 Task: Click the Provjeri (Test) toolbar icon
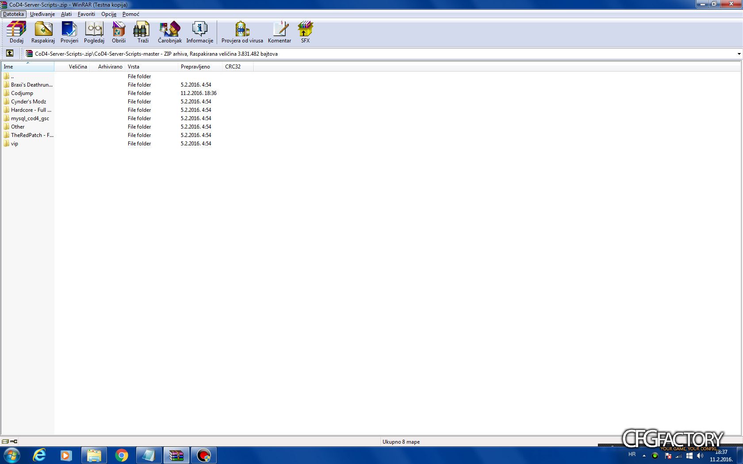[x=69, y=32]
